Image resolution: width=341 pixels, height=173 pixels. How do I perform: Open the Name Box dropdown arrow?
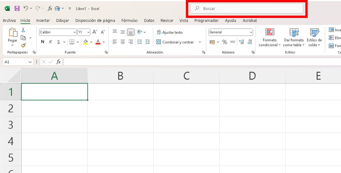click(x=30, y=62)
